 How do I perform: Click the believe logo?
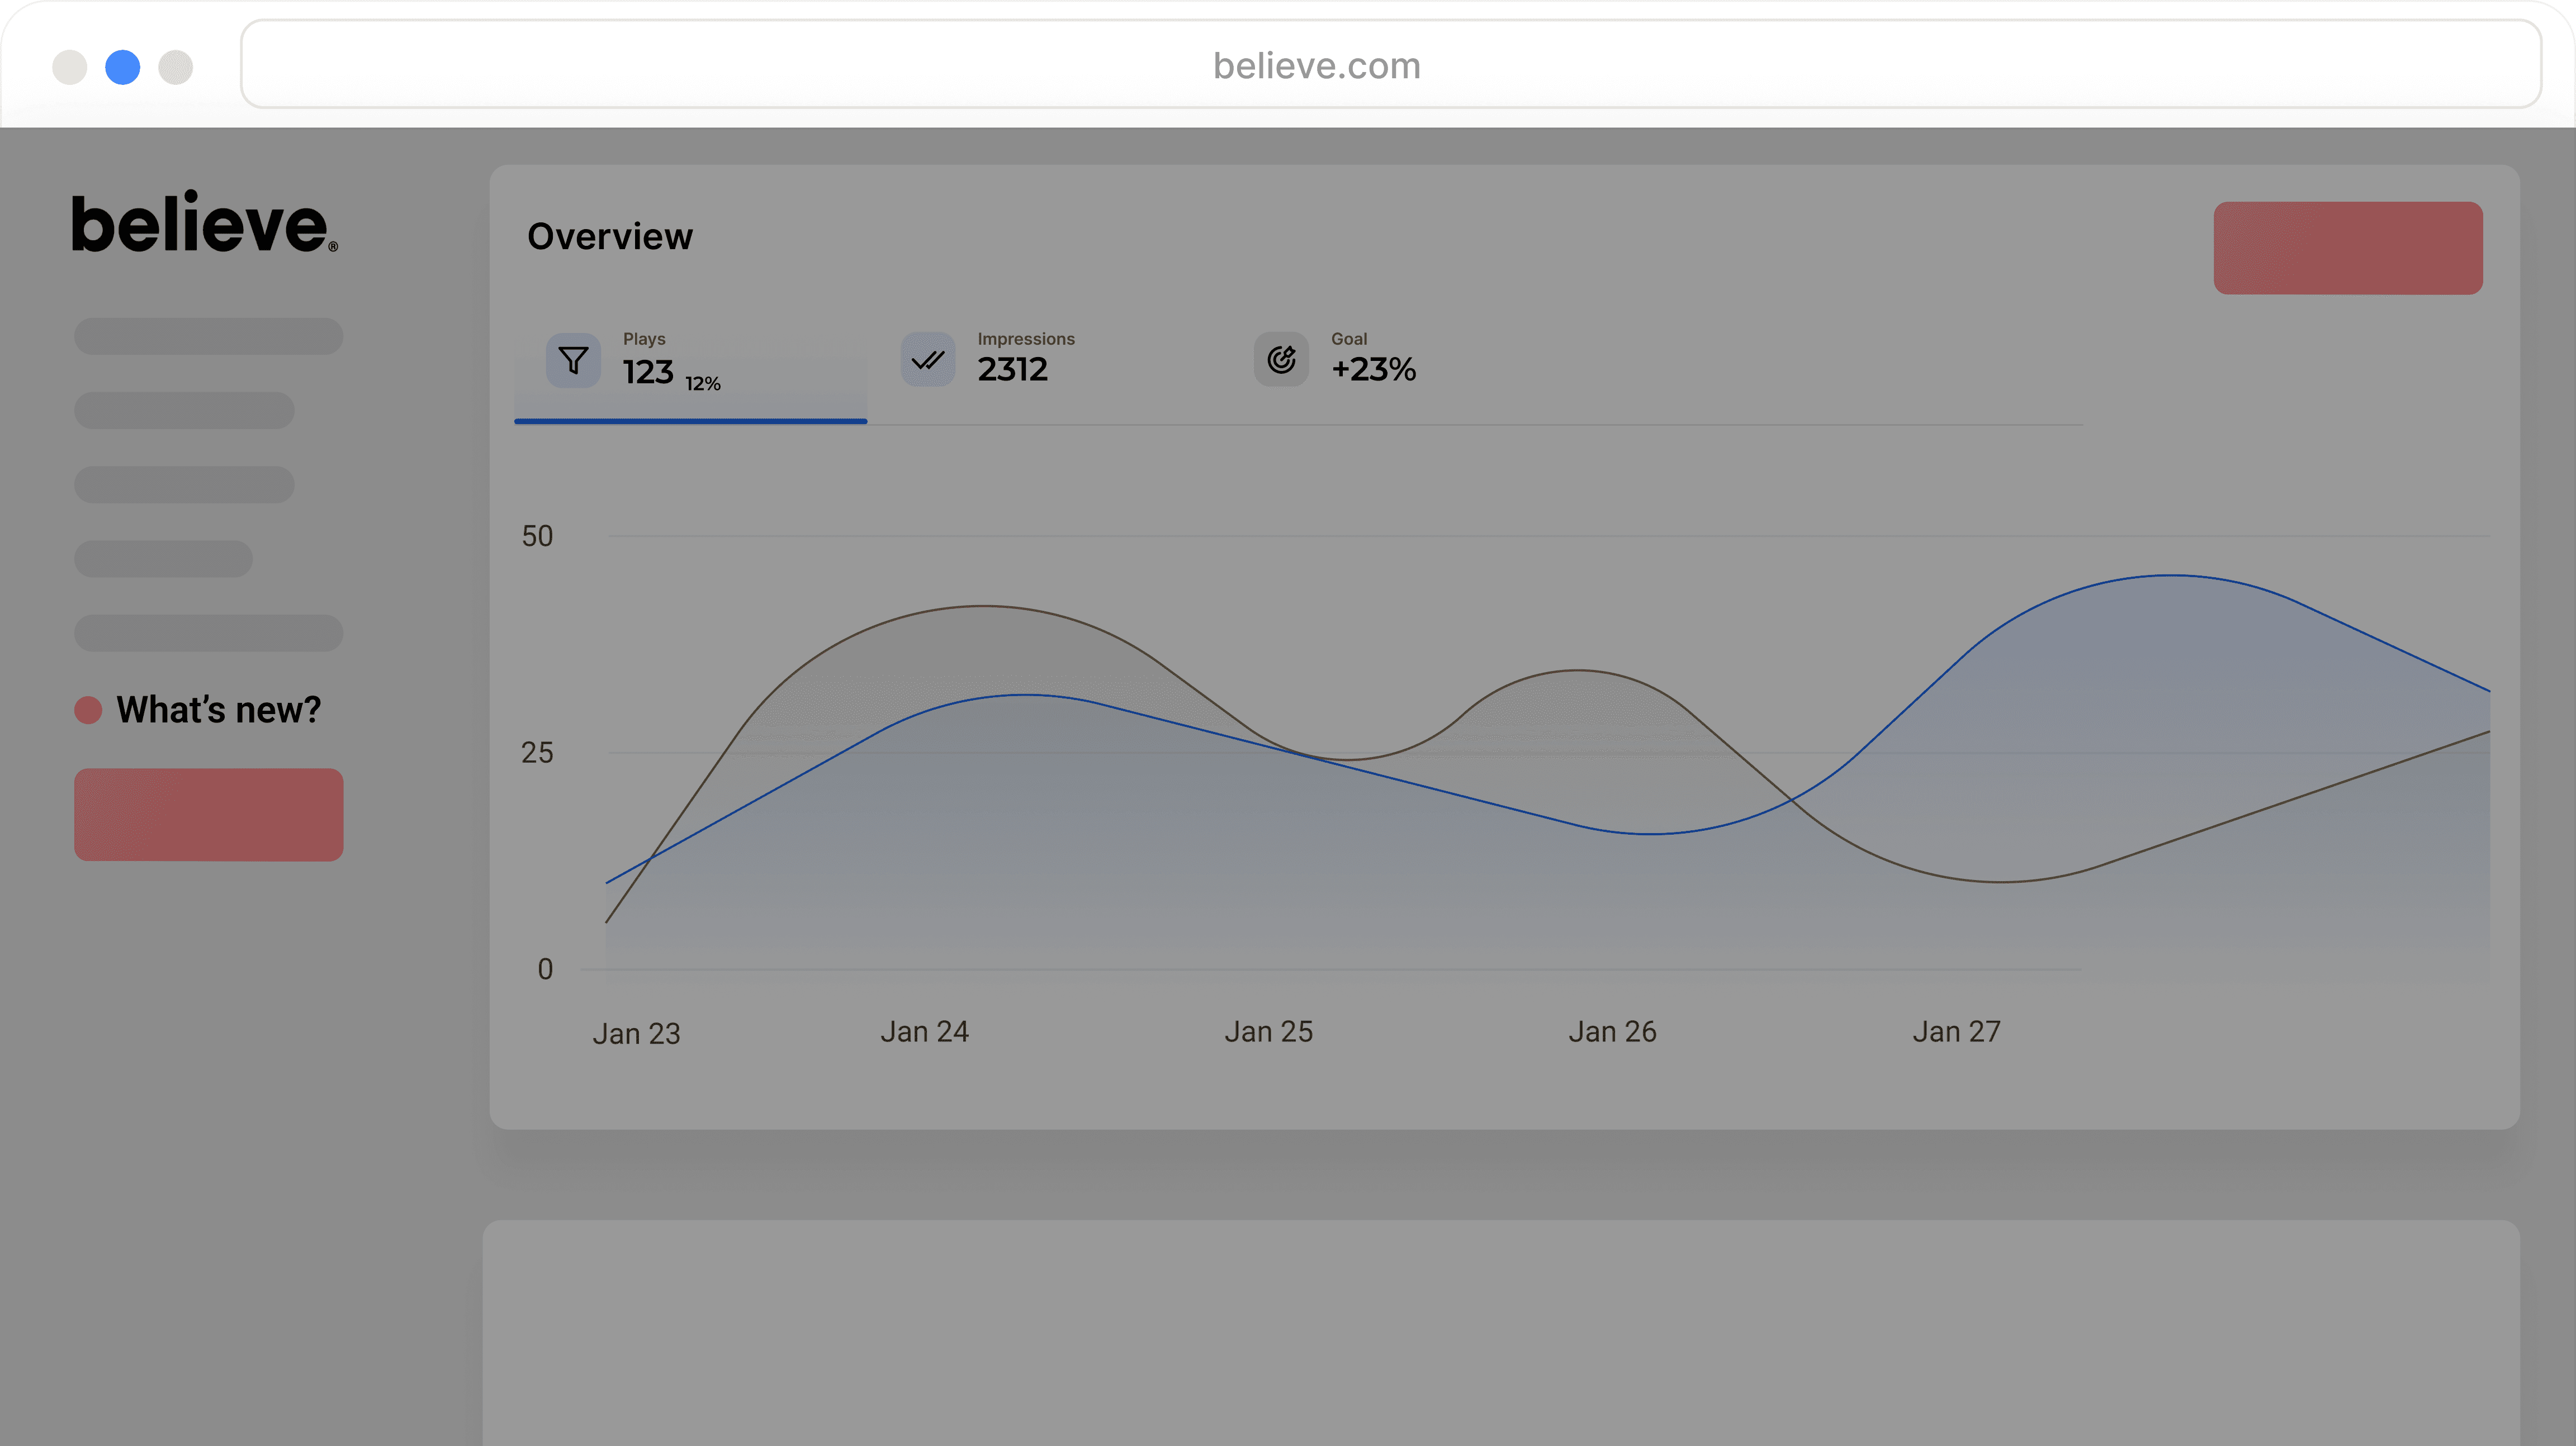click(x=205, y=222)
